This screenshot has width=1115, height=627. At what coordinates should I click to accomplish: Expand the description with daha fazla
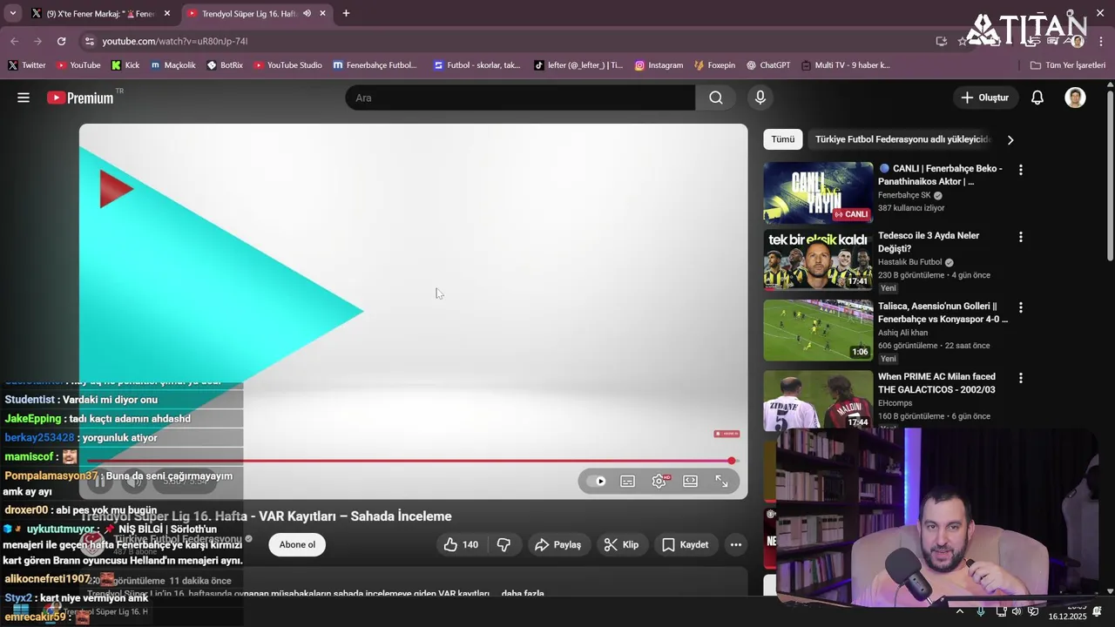pos(523,594)
